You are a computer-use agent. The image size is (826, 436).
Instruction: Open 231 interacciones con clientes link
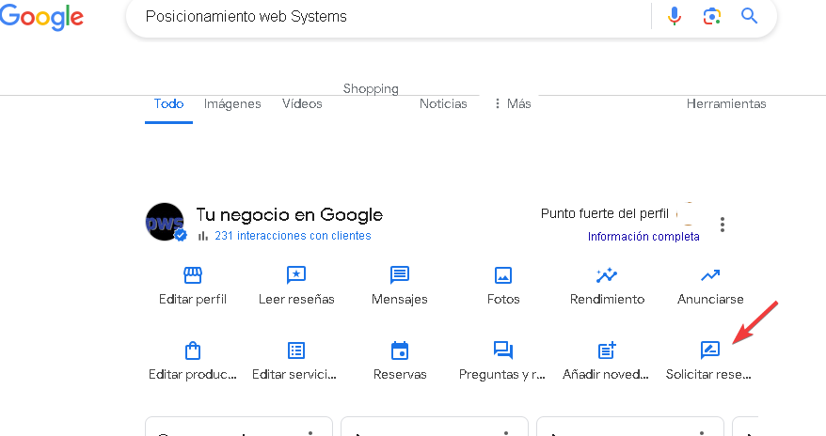pos(293,236)
